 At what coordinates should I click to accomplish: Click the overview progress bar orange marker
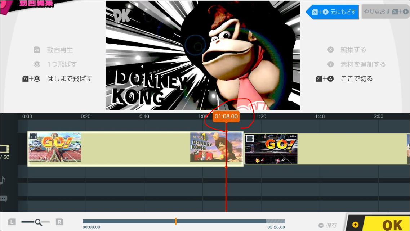coord(176,221)
